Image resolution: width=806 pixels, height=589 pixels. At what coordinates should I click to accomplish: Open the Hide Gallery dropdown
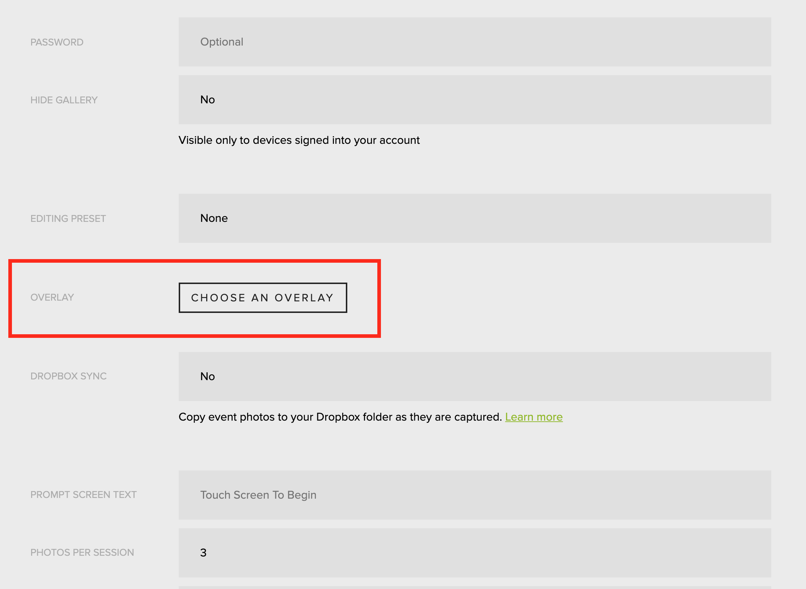(475, 100)
